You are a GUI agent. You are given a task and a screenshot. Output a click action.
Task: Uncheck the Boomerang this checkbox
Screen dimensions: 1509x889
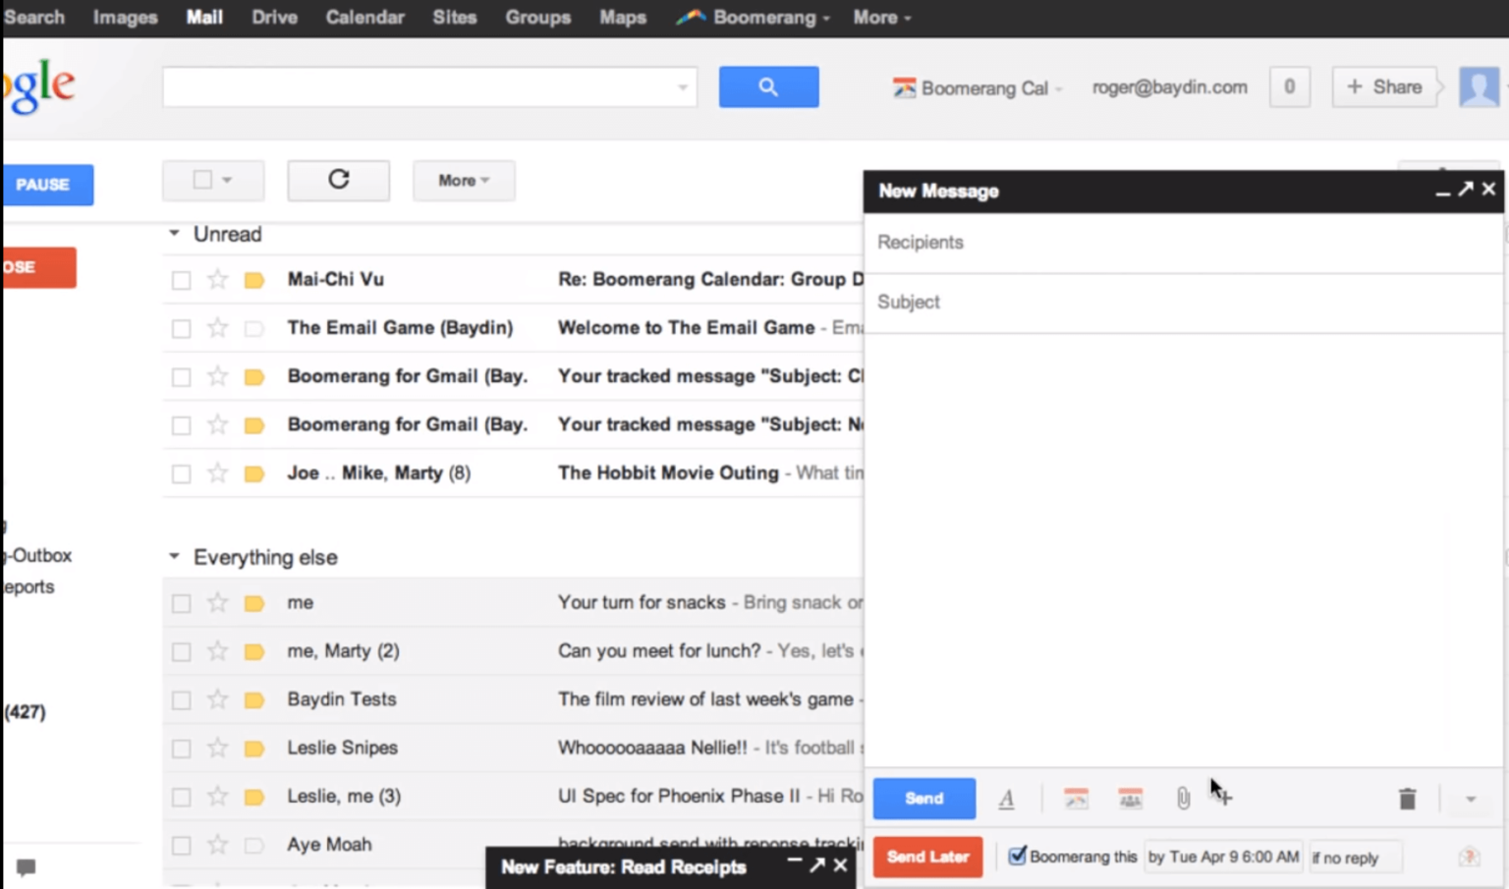(1017, 856)
